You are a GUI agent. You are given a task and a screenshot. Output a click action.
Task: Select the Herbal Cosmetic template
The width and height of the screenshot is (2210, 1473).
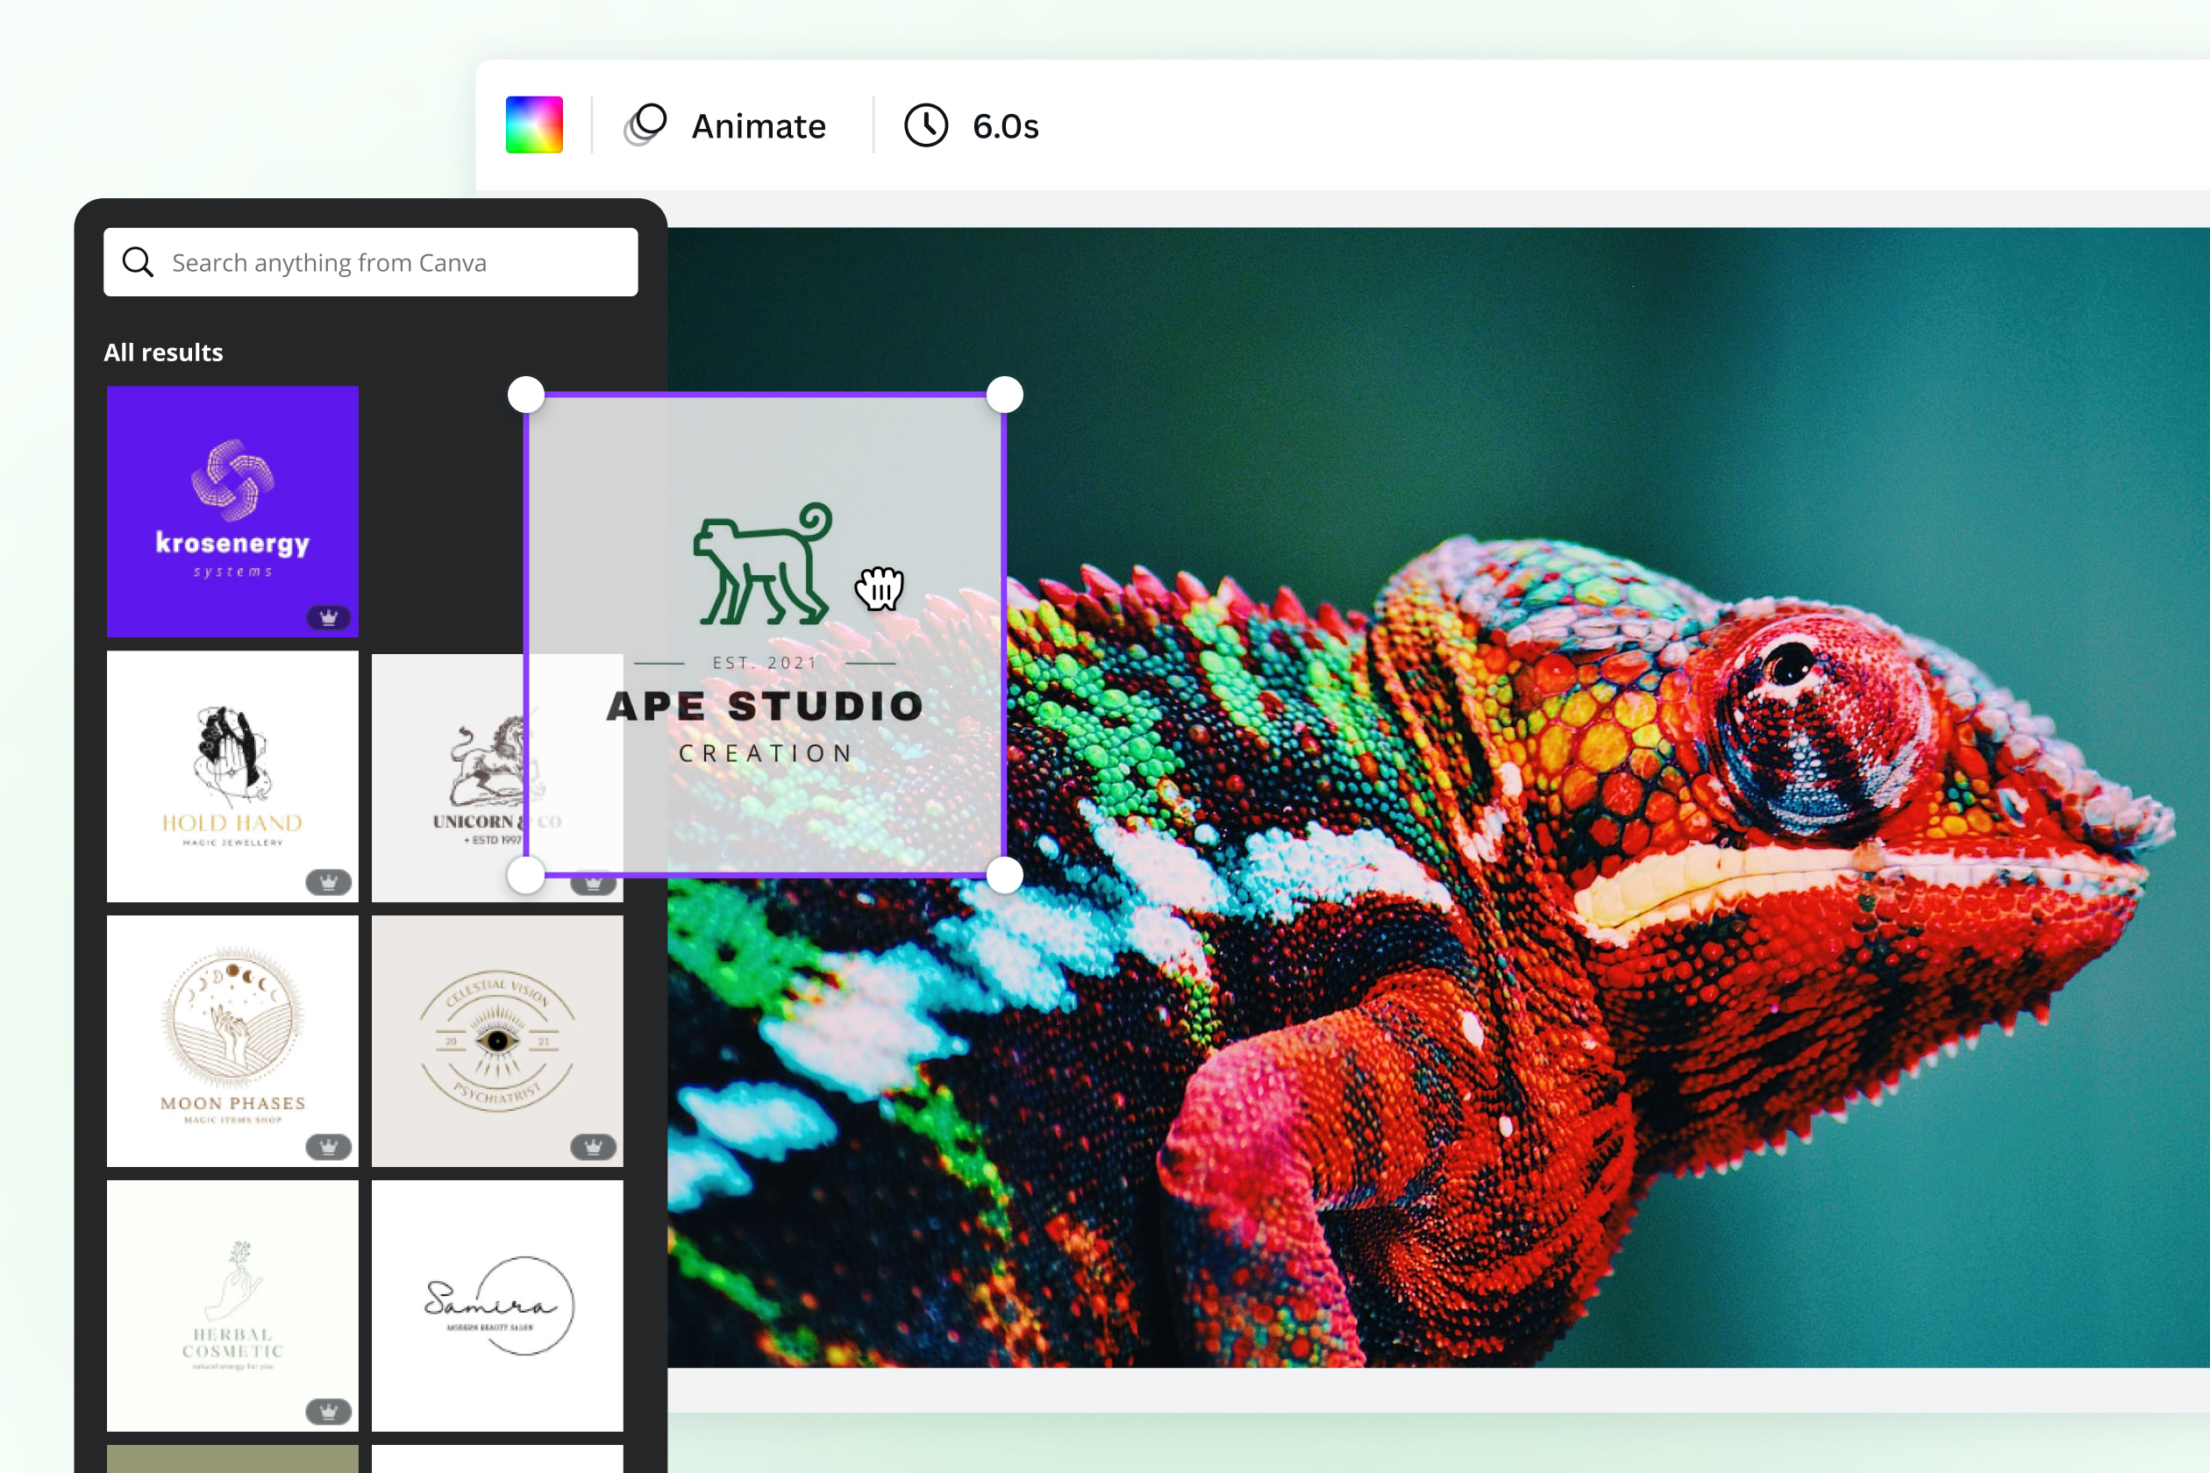(232, 1306)
